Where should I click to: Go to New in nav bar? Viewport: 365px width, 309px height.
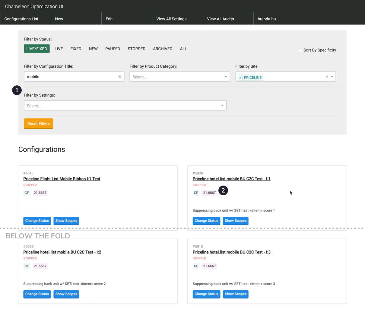pyautogui.click(x=76, y=19)
